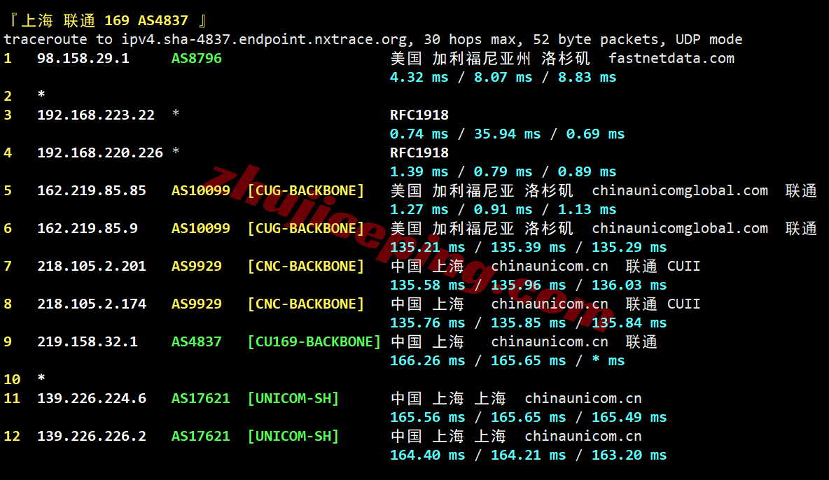Screen dimensions: 829x480
Task: Select IP address 192.168.220.226
Action: pos(100,153)
